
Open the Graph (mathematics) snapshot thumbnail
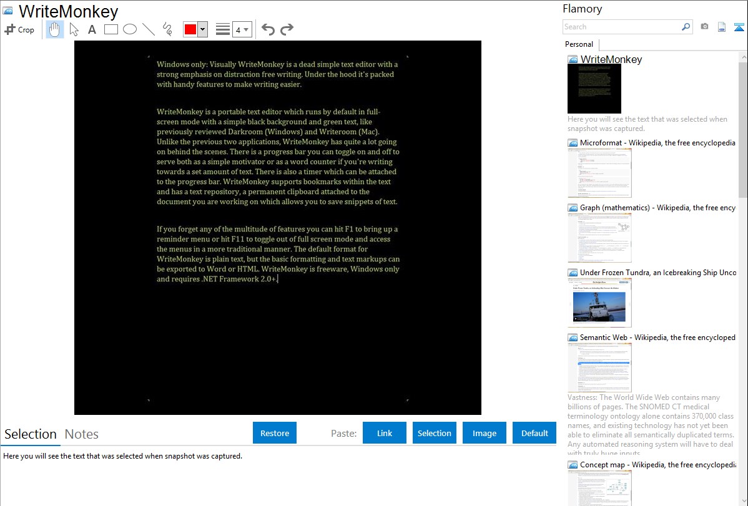pyautogui.click(x=599, y=238)
